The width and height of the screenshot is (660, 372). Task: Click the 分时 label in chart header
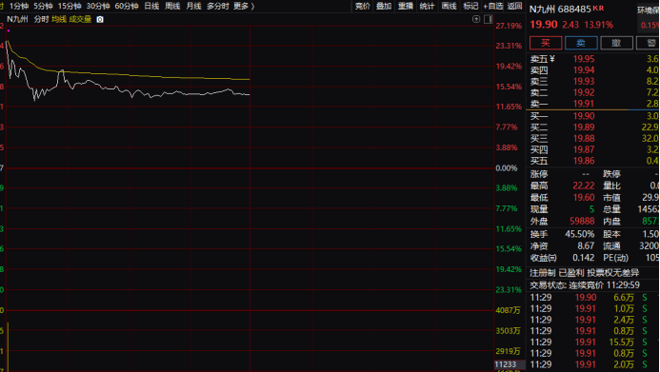[x=41, y=19]
